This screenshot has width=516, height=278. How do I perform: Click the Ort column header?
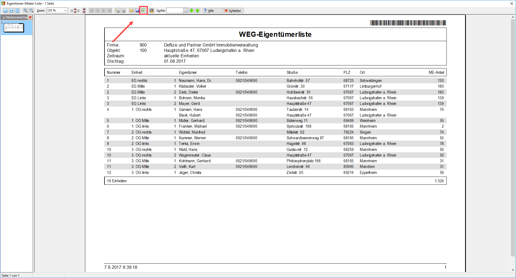pyautogui.click(x=362, y=72)
